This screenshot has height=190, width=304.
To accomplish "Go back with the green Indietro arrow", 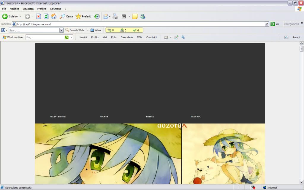I will click(x=10, y=17).
